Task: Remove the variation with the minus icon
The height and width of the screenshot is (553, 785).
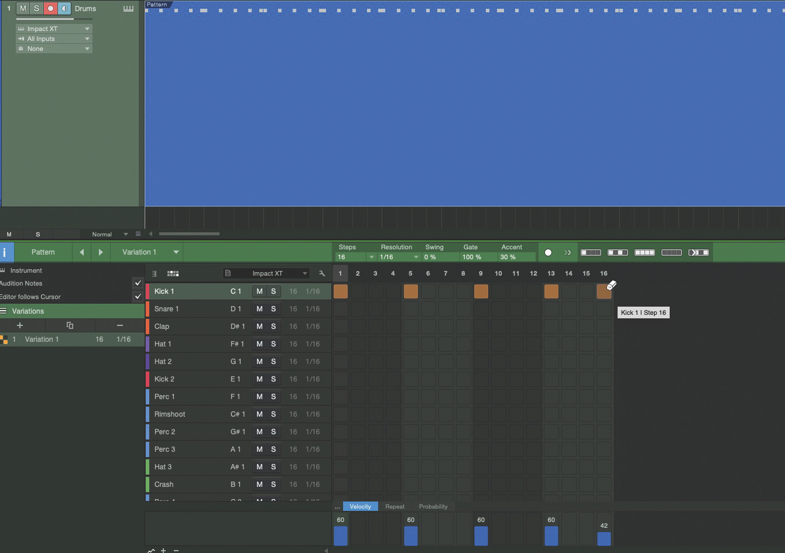Action: (x=120, y=325)
